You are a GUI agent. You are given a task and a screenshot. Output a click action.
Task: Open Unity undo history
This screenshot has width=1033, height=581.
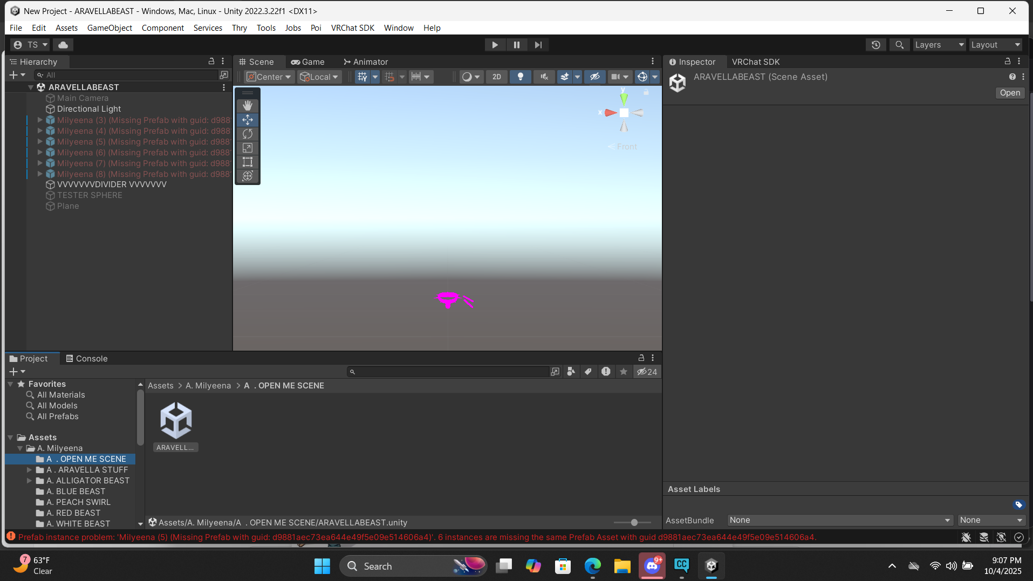[876, 45]
